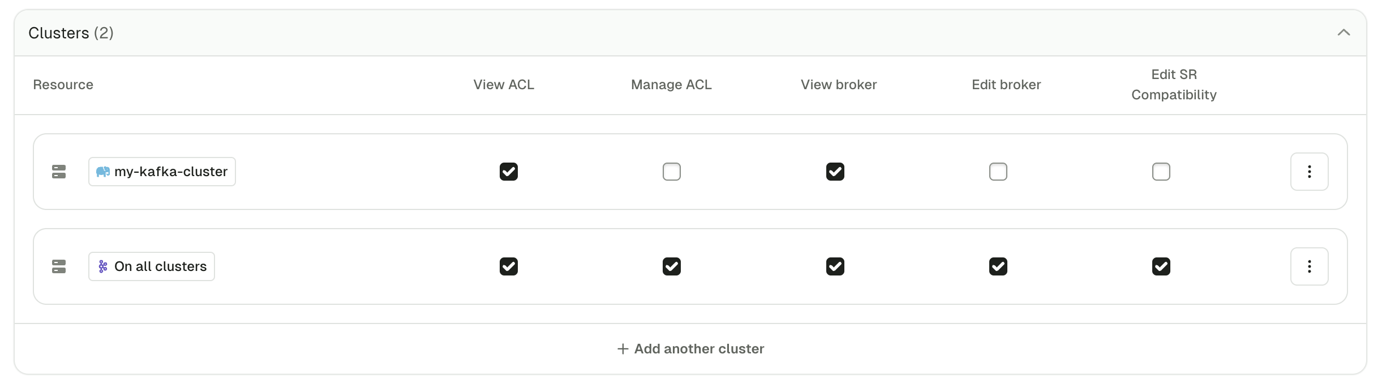1382x385 pixels.
Task: Open three-dot menu for On all clusters row
Action: click(1309, 266)
